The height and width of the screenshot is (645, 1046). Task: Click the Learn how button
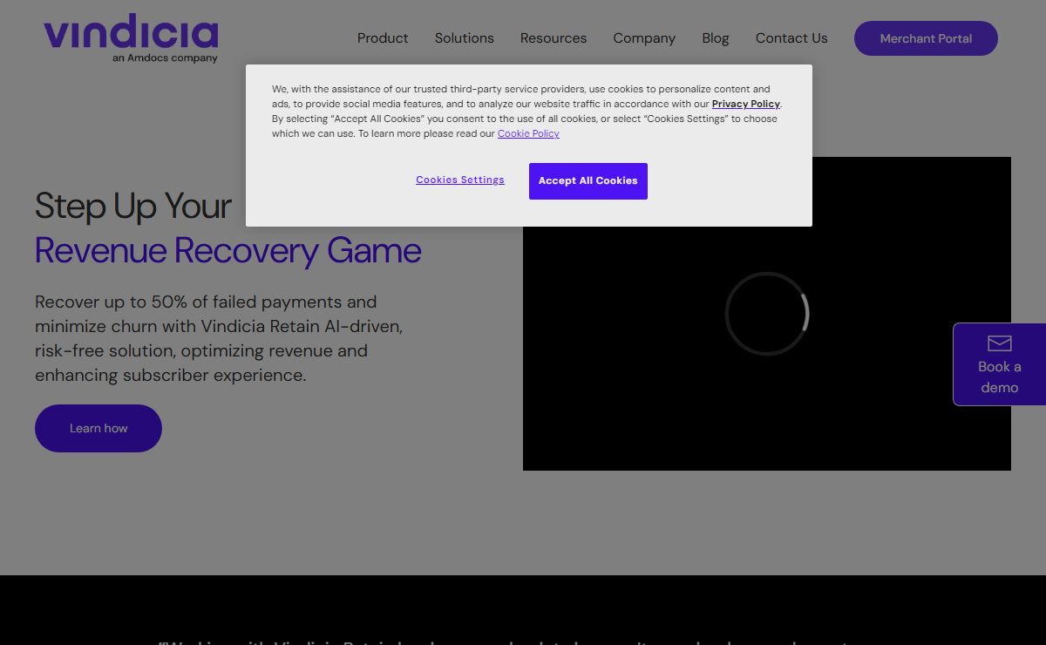point(98,428)
